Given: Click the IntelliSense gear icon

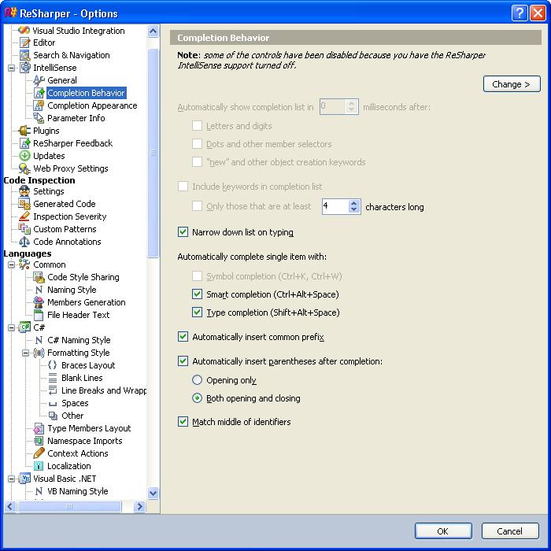Looking at the screenshot, I should [25, 68].
